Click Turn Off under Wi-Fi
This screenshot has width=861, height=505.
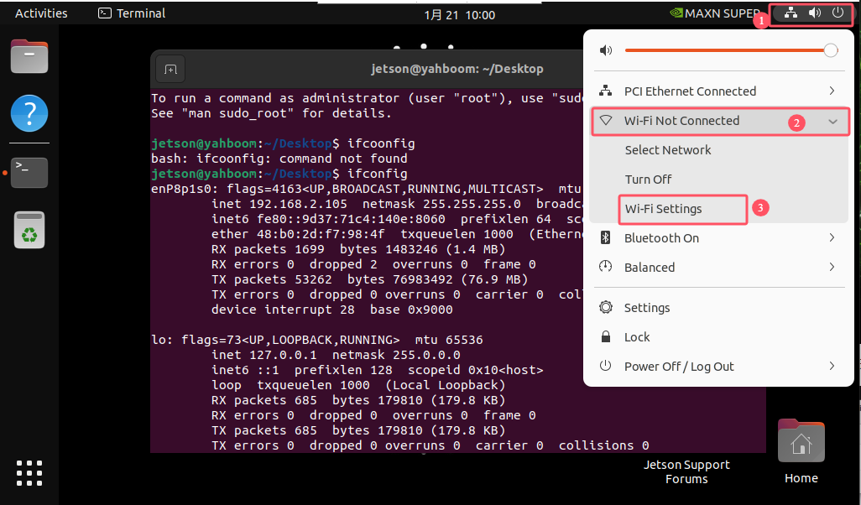[x=648, y=180]
